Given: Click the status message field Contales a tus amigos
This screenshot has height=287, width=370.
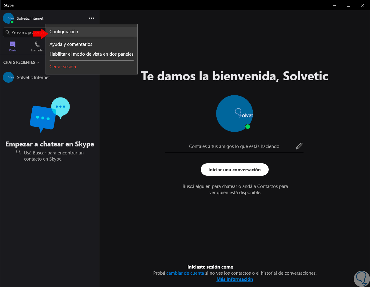Looking at the screenshot, I should click(x=234, y=146).
